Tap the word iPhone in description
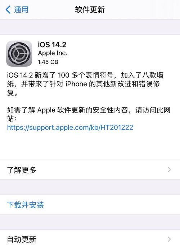 point(76,84)
